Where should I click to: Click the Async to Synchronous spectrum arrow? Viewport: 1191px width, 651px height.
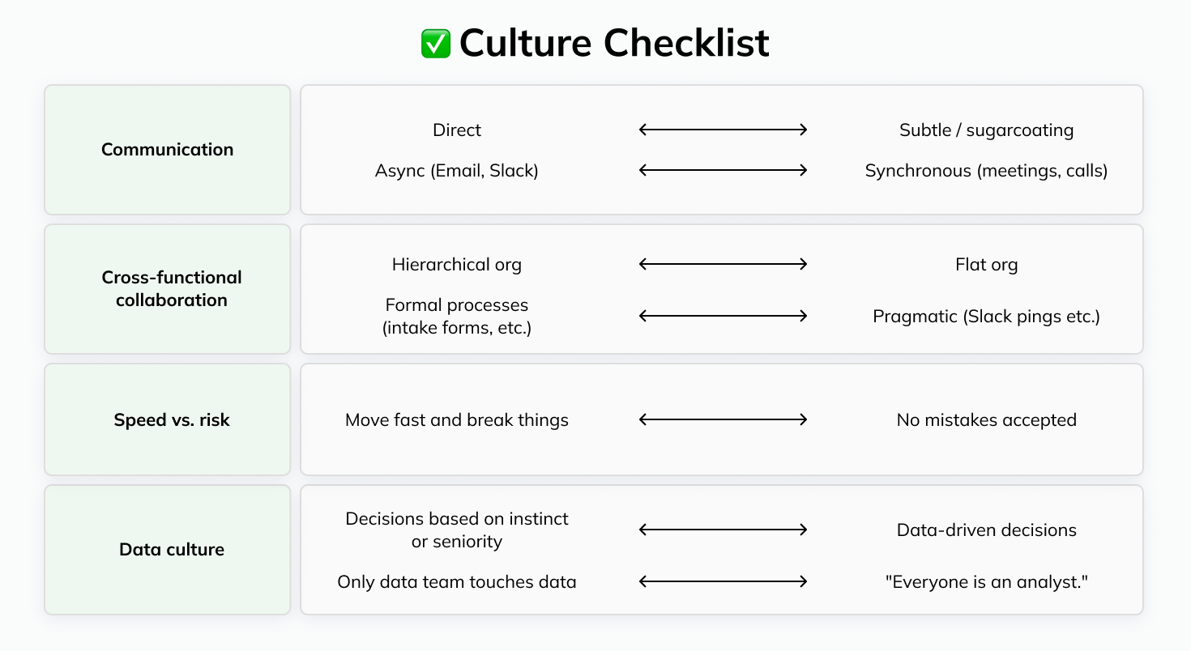pyautogui.click(x=724, y=170)
